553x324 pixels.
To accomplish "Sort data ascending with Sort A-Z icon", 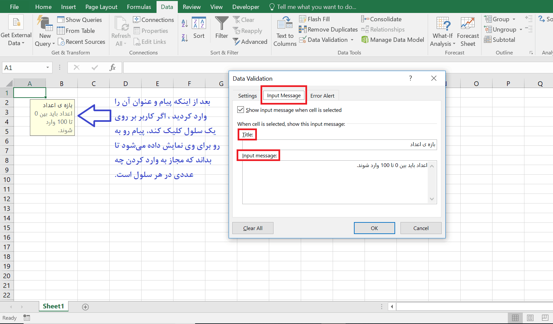I will point(184,23).
